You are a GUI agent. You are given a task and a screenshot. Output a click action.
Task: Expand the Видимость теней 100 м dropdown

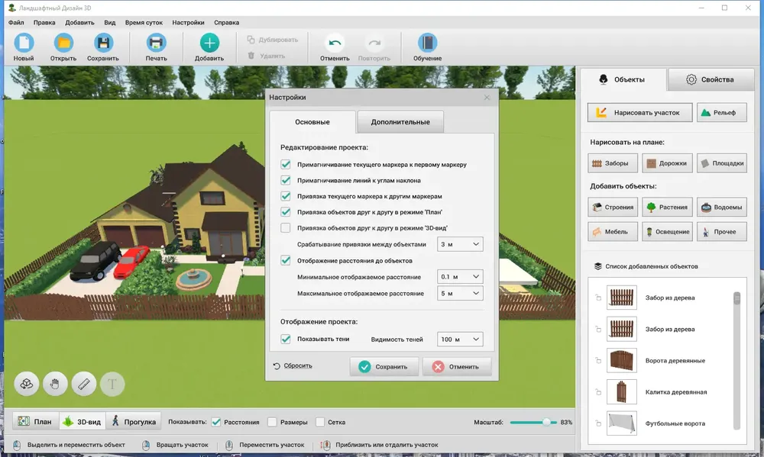460,340
